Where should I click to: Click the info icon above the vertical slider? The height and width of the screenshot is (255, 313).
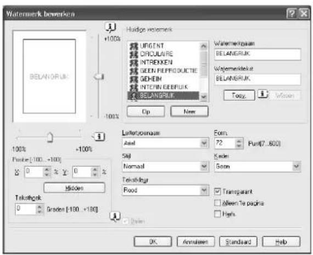[110, 27]
